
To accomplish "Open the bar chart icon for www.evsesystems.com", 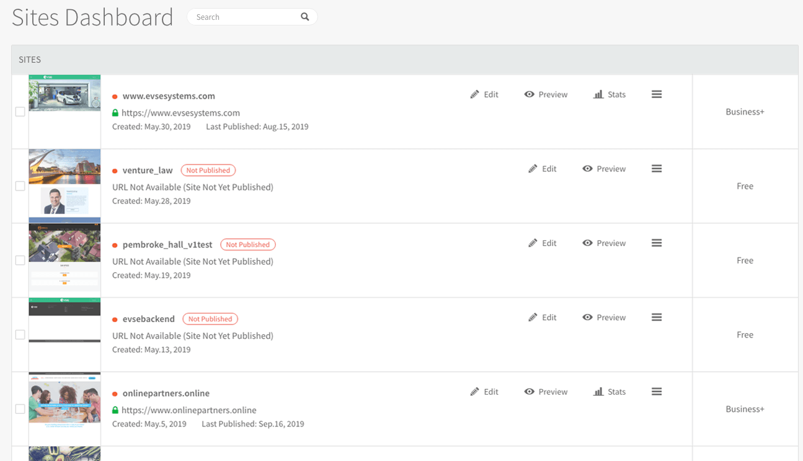I will coord(598,94).
